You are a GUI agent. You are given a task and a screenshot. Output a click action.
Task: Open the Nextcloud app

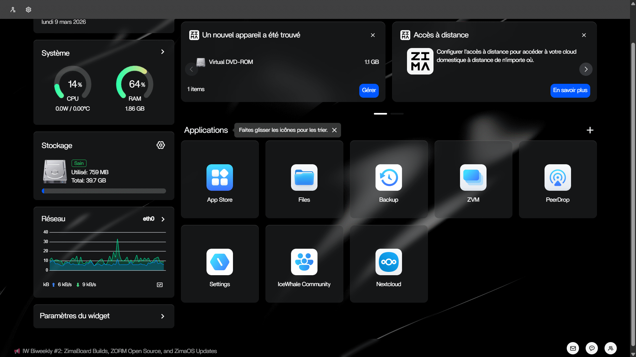click(388, 262)
